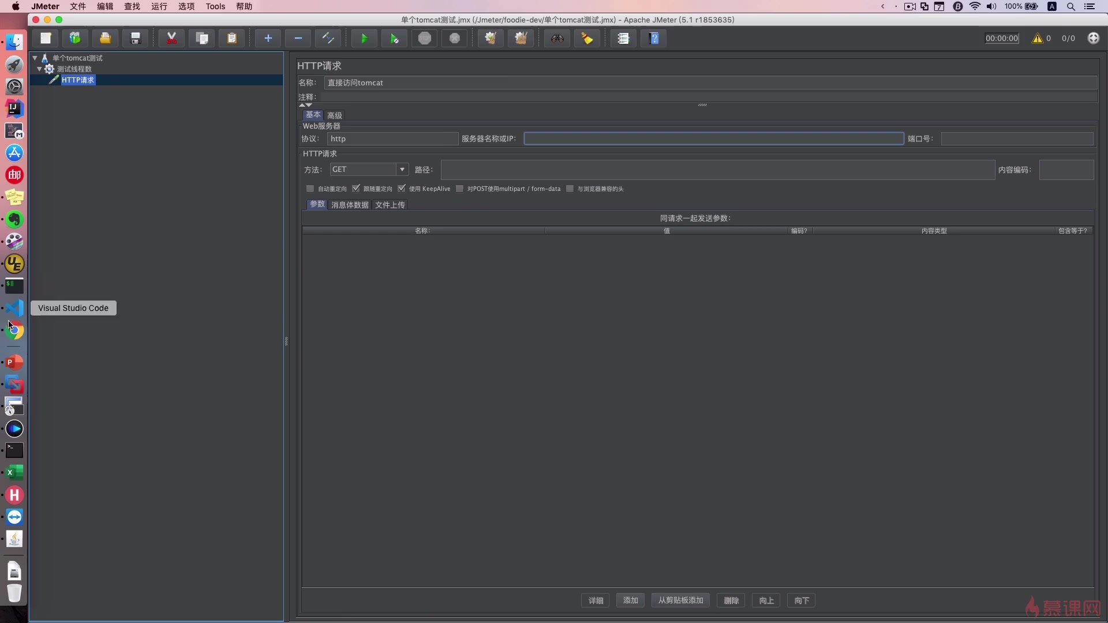This screenshot has width=1108, height=623.
Task: Click the Function Helper list icon
Action: (623, 39)
